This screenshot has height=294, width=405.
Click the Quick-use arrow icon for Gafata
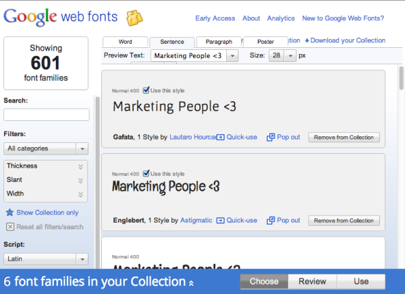(x=220, y=137)
